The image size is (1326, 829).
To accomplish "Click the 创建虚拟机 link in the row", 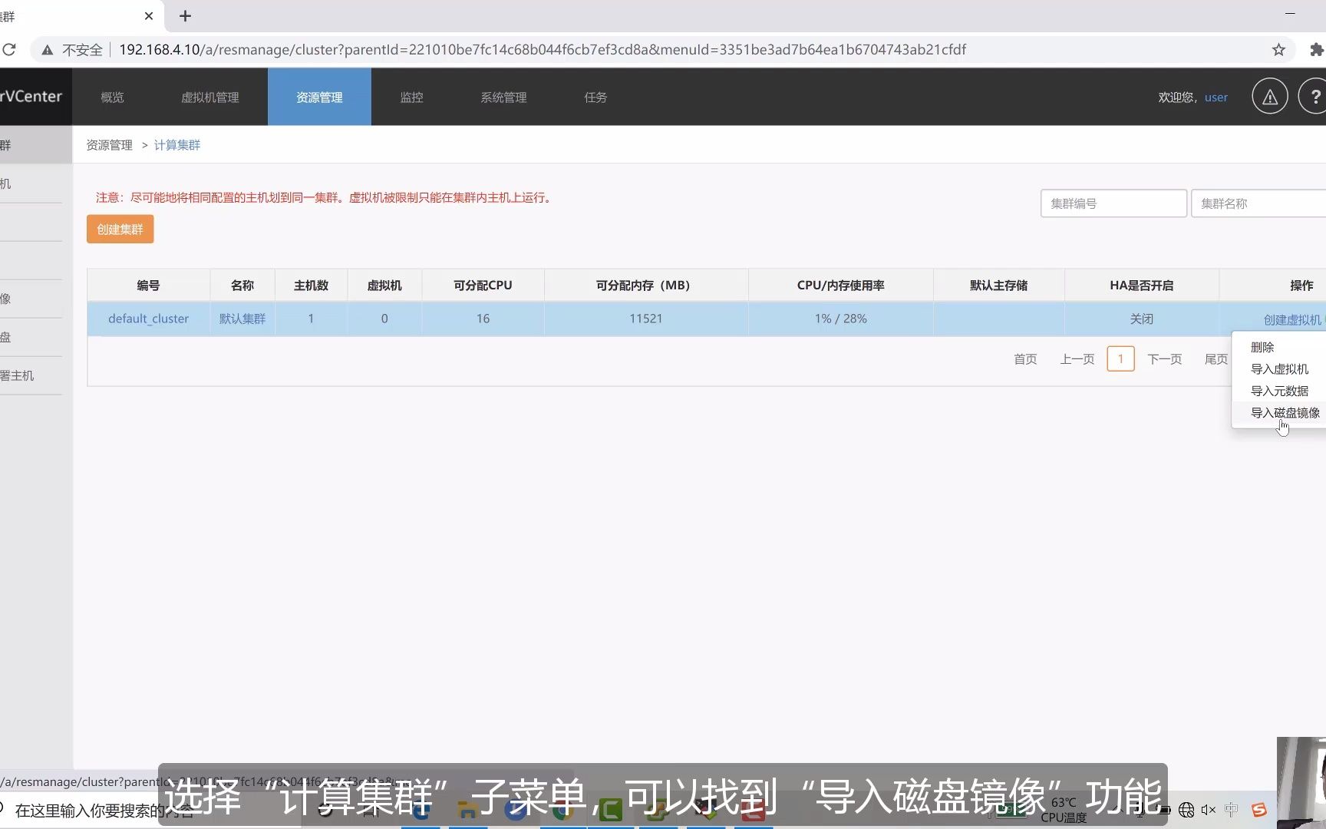I will pyautogui.click(x=1292, y=319).
